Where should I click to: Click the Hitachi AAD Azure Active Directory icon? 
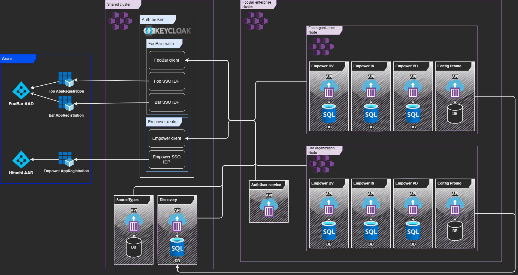tap(21, 159)
